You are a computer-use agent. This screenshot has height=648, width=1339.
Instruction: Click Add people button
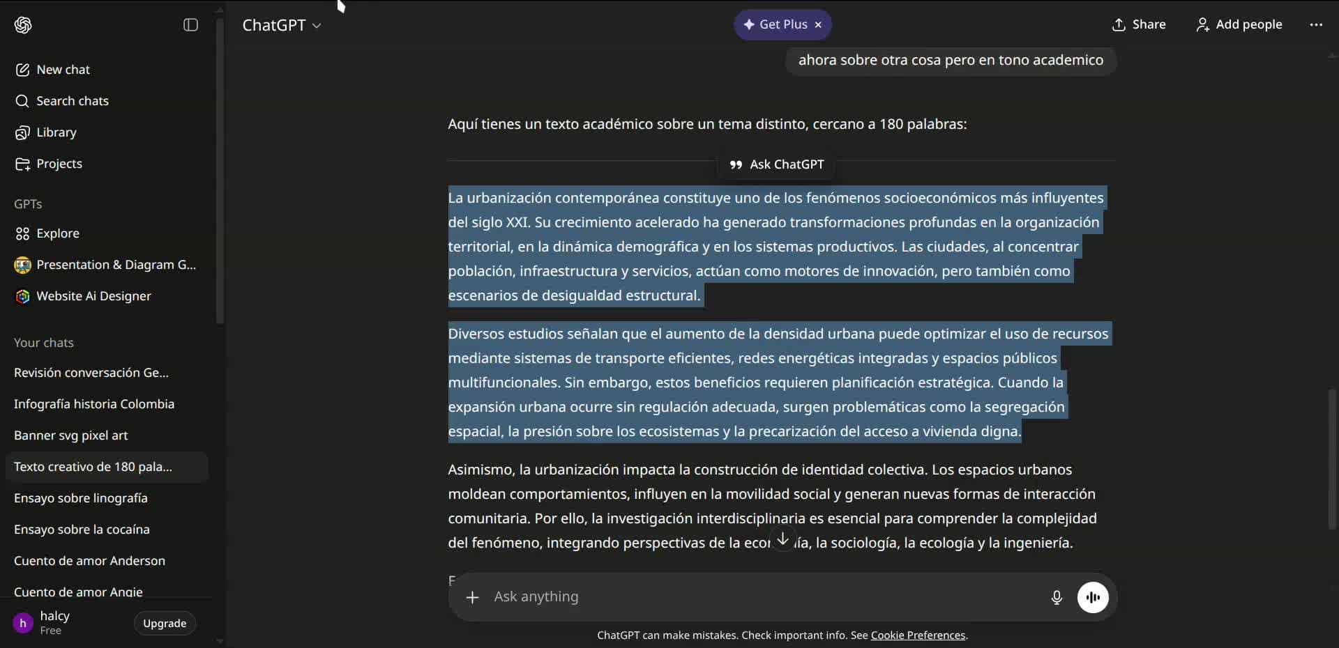1239,24
